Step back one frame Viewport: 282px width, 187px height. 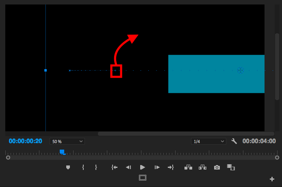pyautogui.click(x=128, y=167)
